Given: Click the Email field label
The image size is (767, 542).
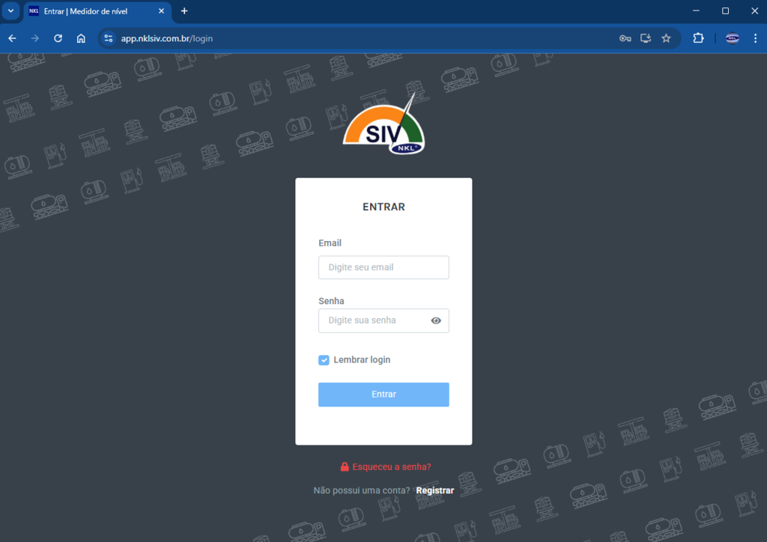Looking at the screenshot, I should click(330, 243).
